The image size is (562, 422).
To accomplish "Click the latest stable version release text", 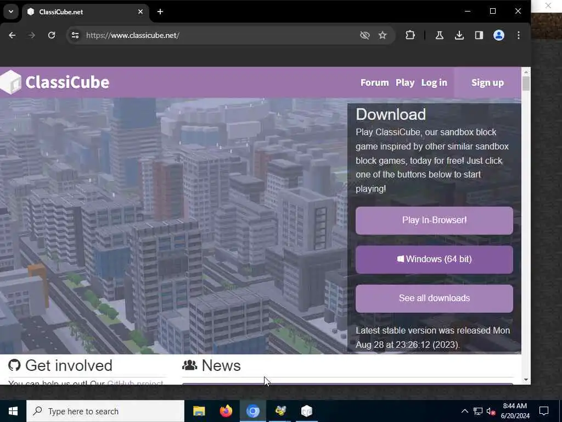I will (x=432, y=338).
